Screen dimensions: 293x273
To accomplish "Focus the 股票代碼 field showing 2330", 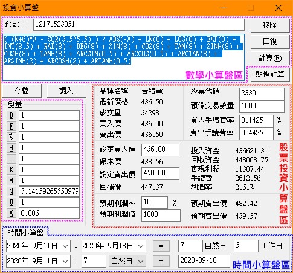I will click(x=262, y=94).
